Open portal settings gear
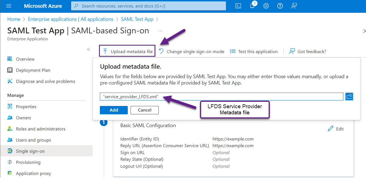Screen dimensions: 366x178 point(266,6)
